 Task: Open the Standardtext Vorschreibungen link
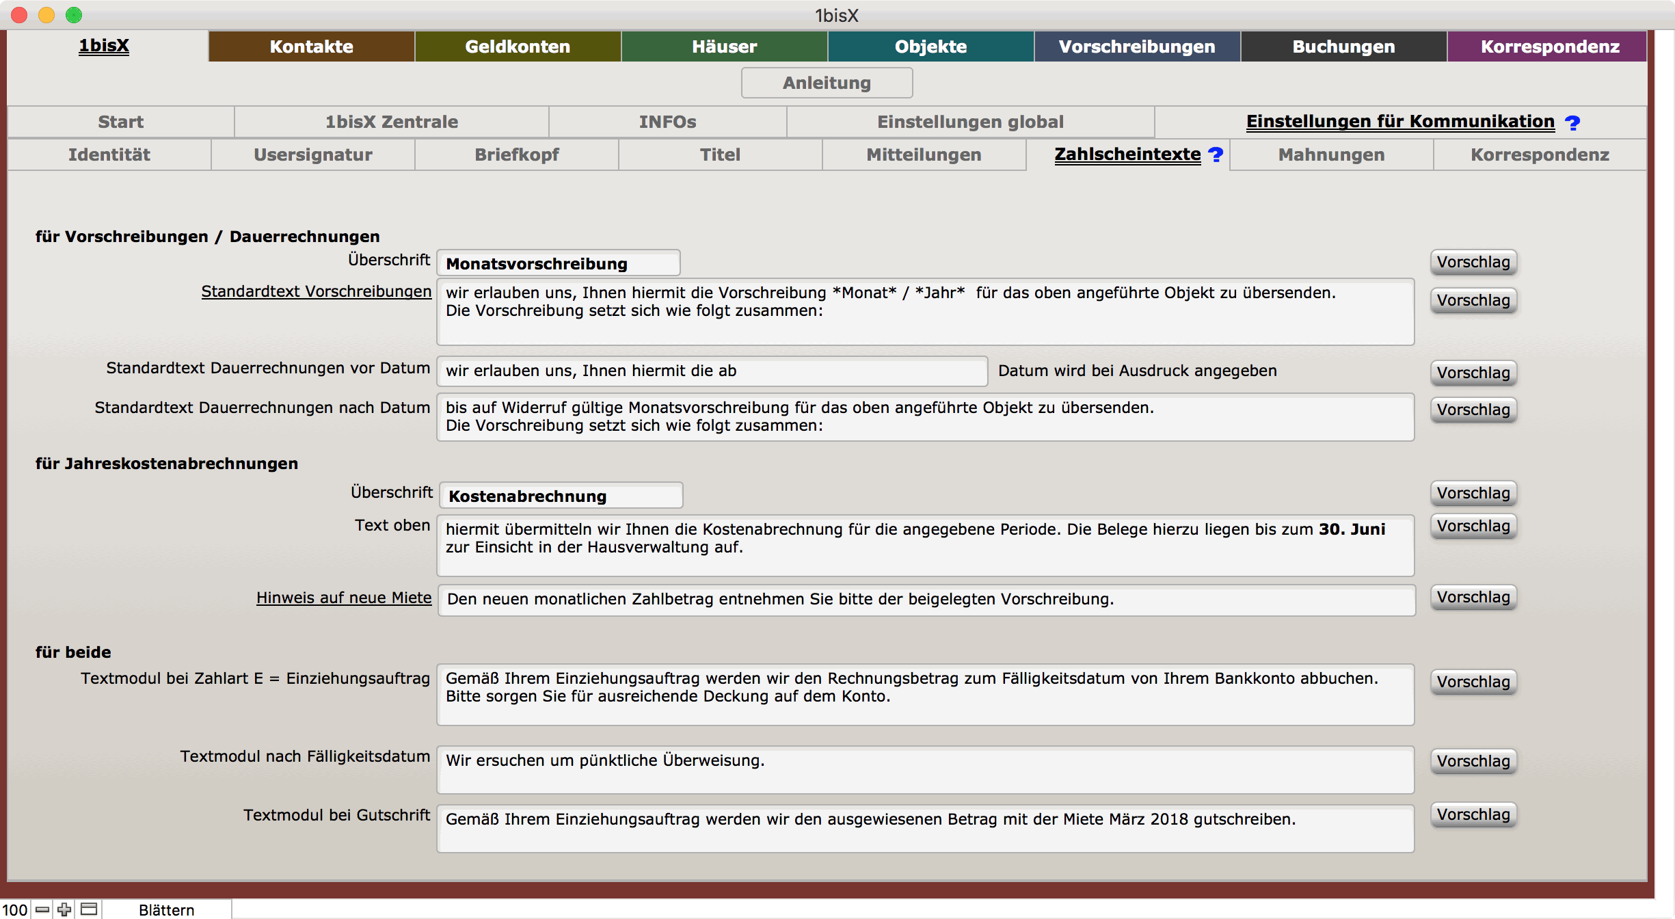tap(317, 291)
